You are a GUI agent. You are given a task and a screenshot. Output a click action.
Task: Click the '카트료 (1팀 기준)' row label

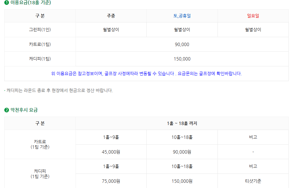click(x=40, y=144)
